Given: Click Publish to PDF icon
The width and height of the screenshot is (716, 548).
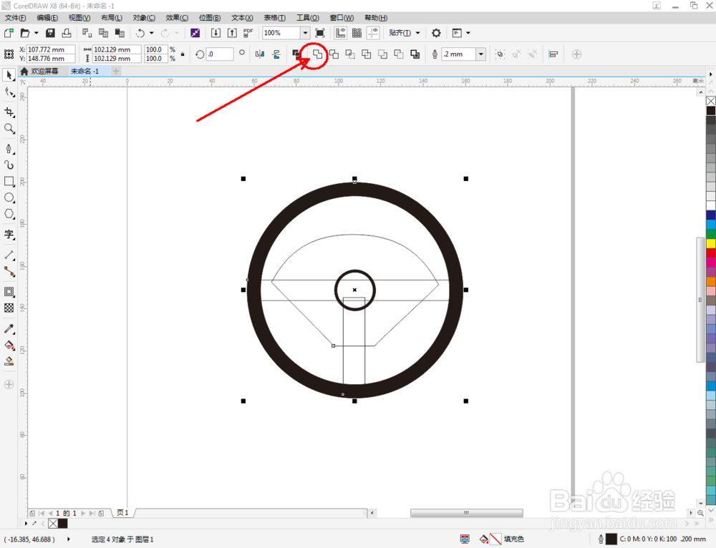Looking at the screenshot, I should pos(248,33).
